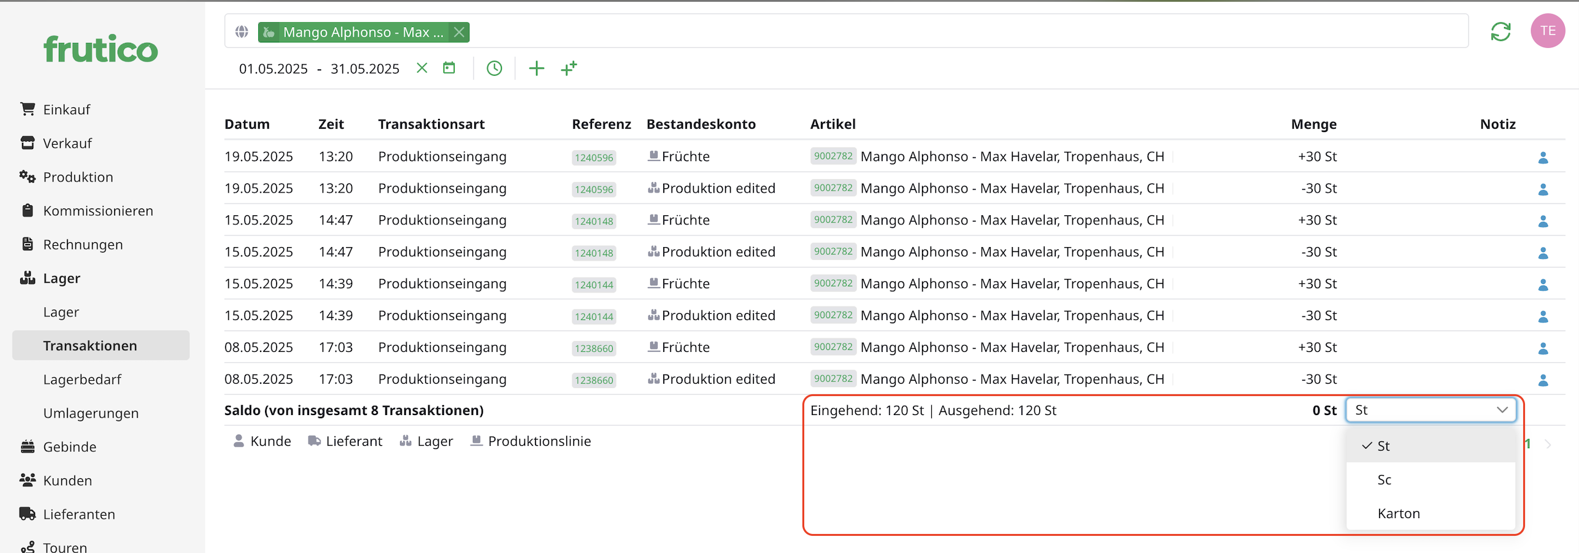The height and width of the screenshot is (553, 1579).
Task: Click the globe icon in search bar
Action: pos(242,32)
